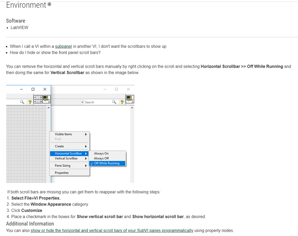Select Vertical Scrollbar menu entry
This screenshot has width=298, height=236.
69,158
